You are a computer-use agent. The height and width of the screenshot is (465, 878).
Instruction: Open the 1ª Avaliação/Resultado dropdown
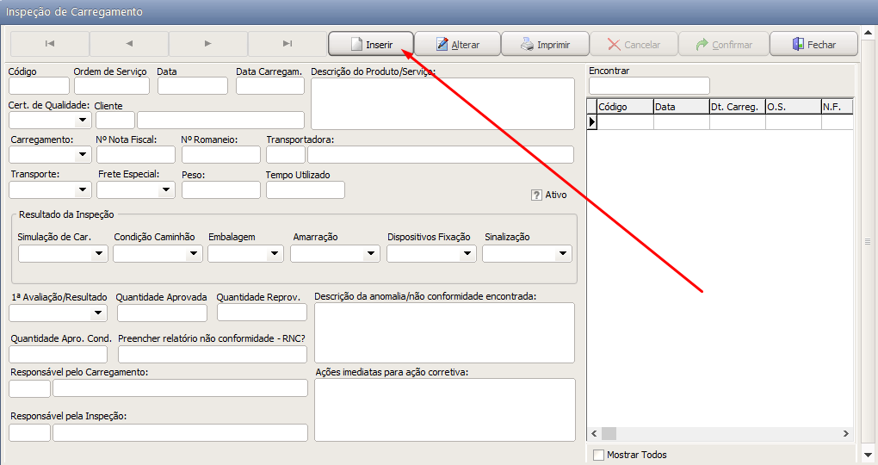[98, 313]
